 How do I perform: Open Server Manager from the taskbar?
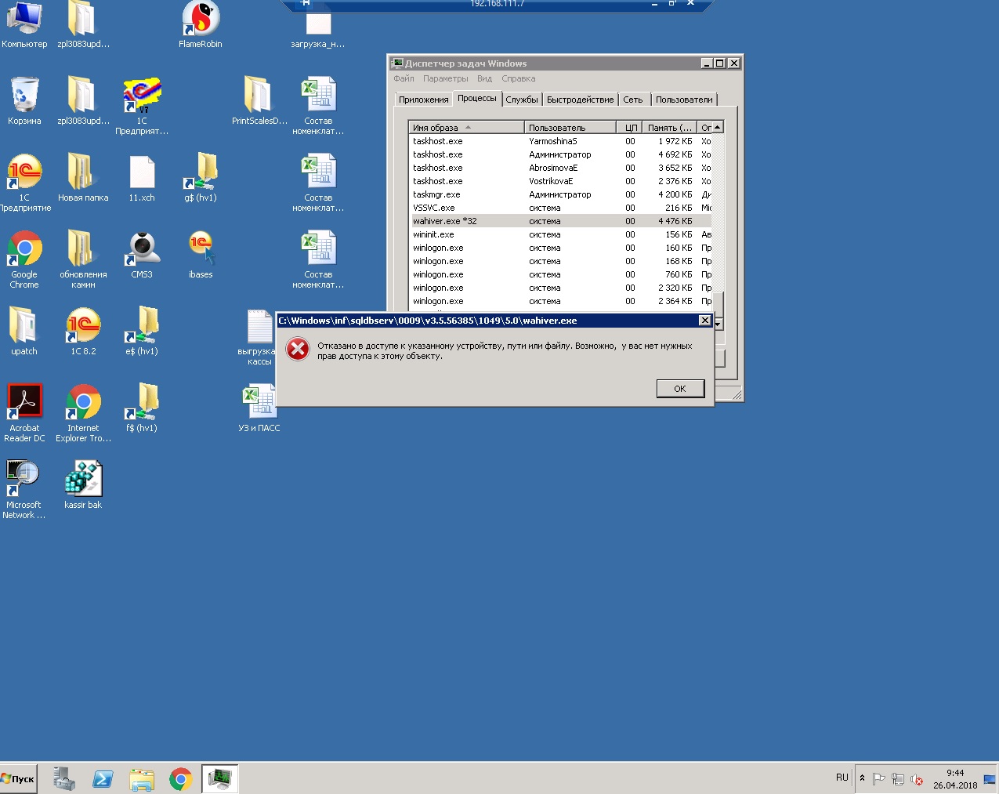tap(63, 779)
